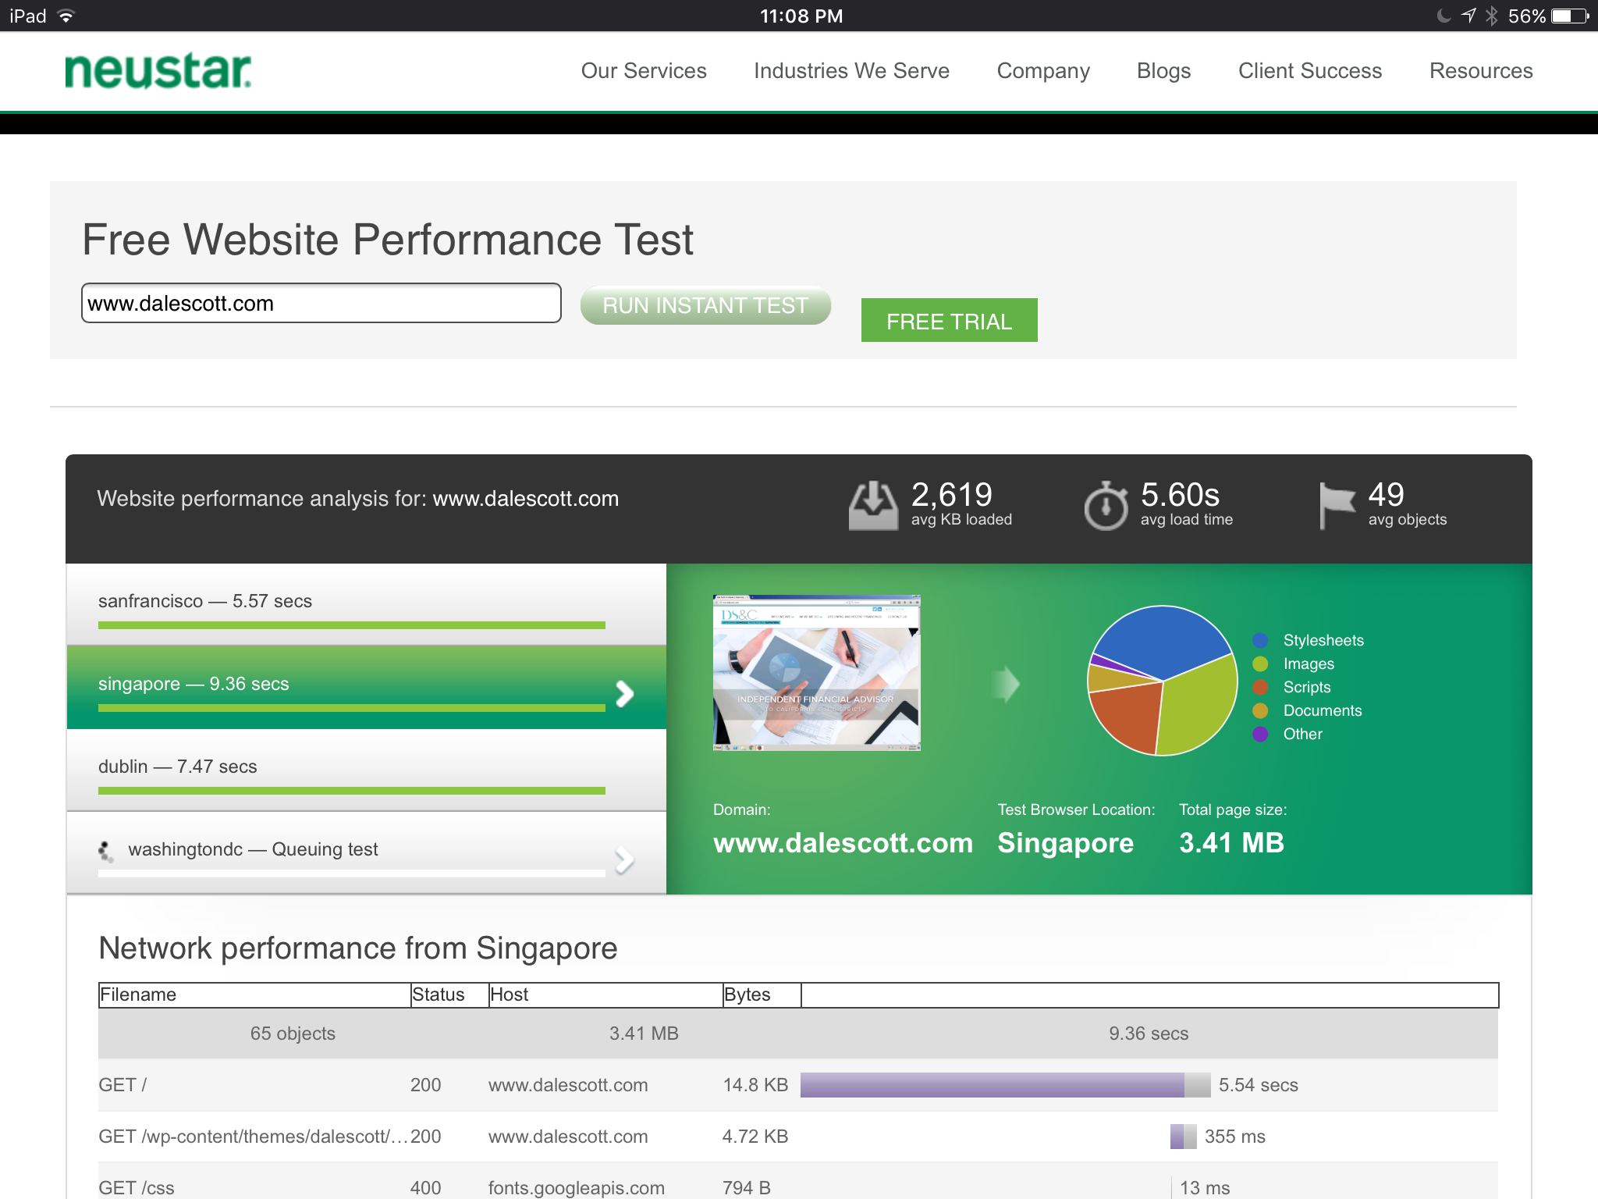This screenshot has height=1199, width=1598.
Task: Click the Other purple legend dot
Action: [x=1260, y=735]
